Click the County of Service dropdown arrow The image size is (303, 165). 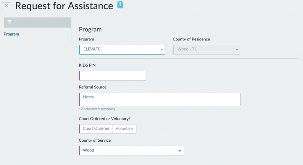179,151
